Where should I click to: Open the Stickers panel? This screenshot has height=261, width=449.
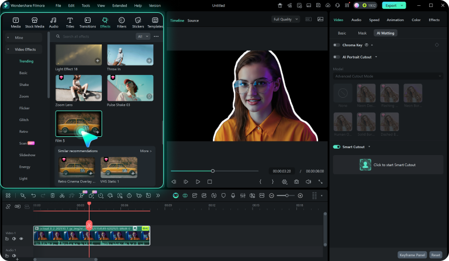point(138,22)
